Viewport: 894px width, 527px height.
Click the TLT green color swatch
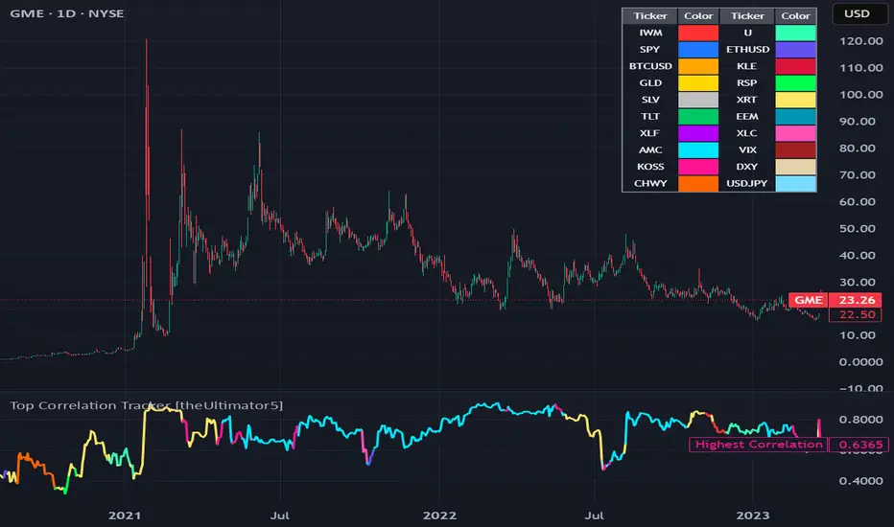click(698, 117)
